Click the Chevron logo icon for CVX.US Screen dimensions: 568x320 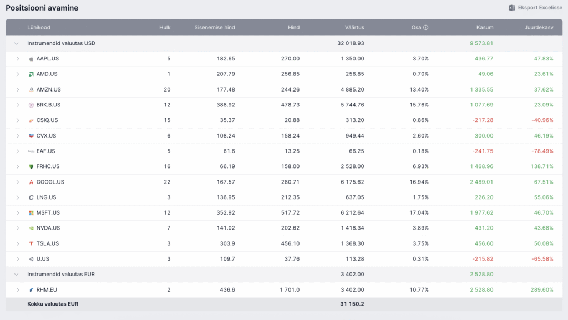tap(32, 136)
